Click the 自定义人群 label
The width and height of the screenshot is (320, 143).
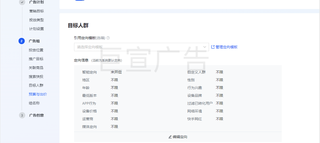[x=196, y=72]
